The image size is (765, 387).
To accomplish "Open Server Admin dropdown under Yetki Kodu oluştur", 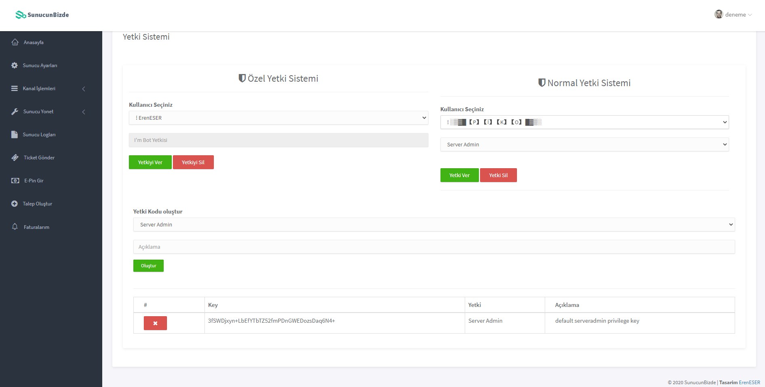I will [x=434, y=225].
